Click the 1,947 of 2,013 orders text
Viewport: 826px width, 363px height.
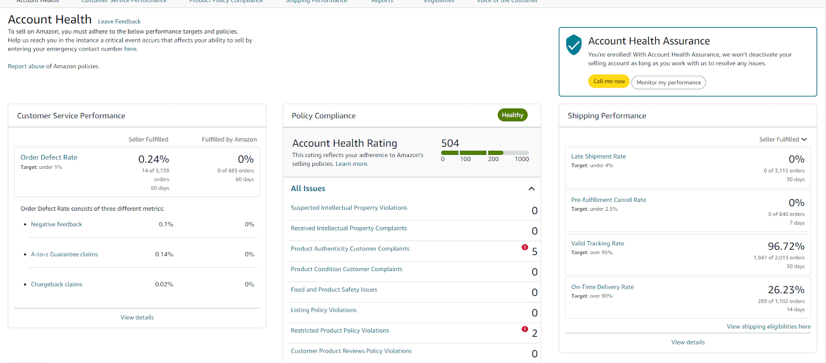click(x=779, y=258)
